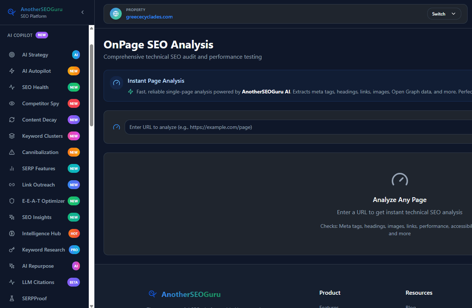This screenshot has width=472, height=308.
Task: Click the SERPProof label
Action: point(34,298)
